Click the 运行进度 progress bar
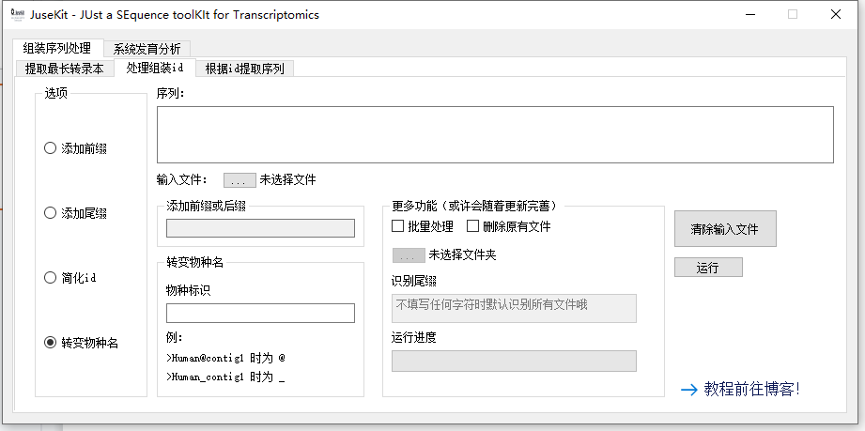Viewport: 865px width, 431px height. point(514,361)
